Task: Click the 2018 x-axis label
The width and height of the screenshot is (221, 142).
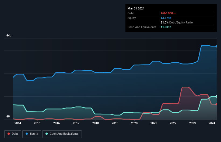Action: pyautogui.click(x=96, y=123)
